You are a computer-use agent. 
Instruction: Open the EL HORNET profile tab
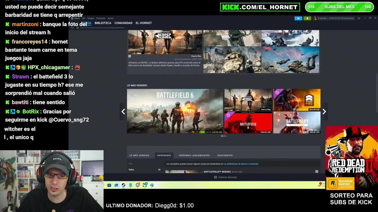tap(144, 23)
